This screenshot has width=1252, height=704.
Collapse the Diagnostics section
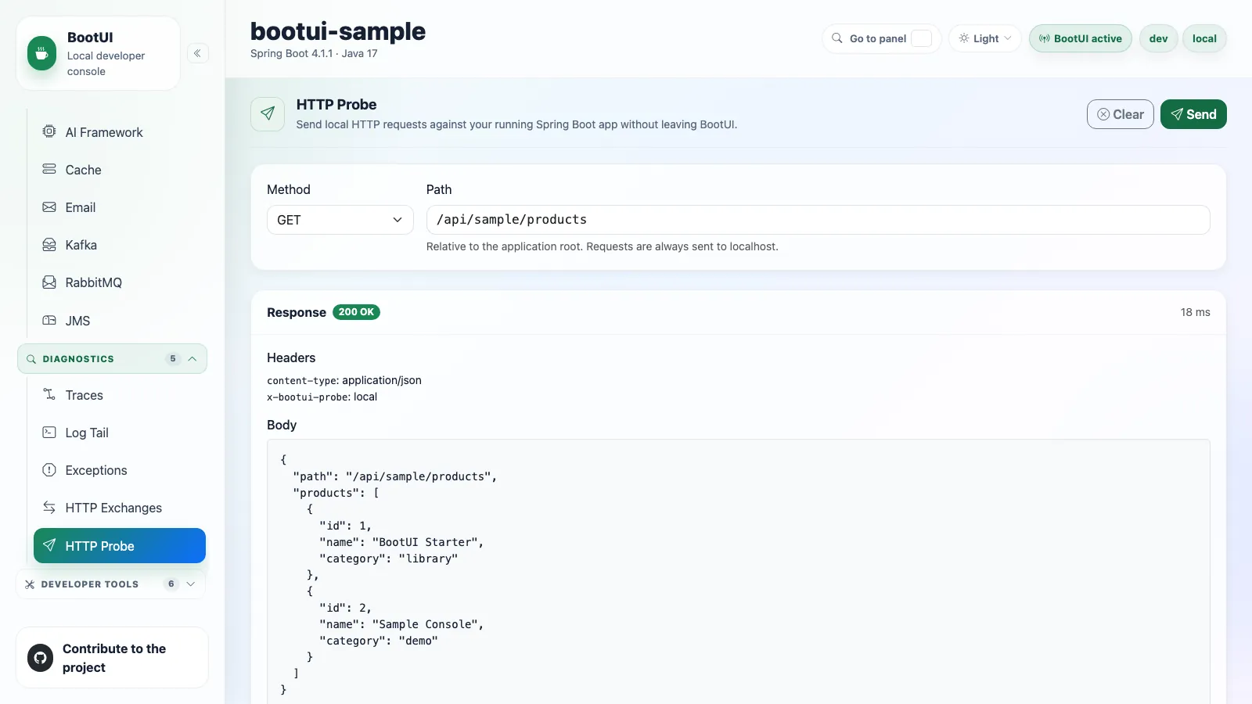(112, 359)
